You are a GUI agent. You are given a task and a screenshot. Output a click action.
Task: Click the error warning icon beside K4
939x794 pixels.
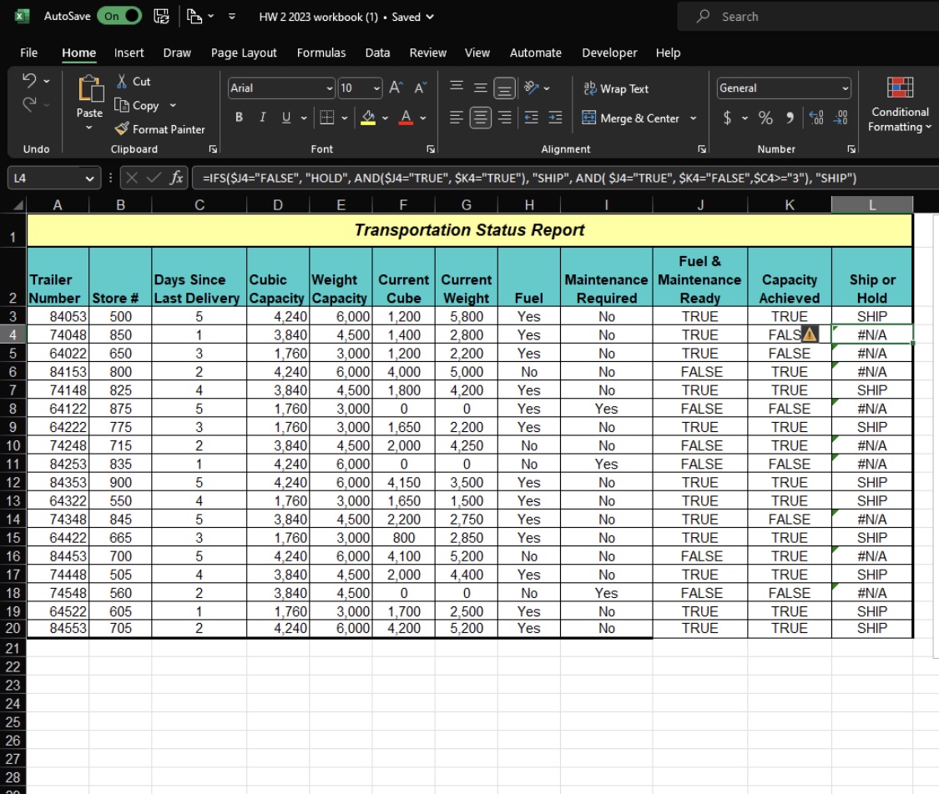[x=810, y=334]
